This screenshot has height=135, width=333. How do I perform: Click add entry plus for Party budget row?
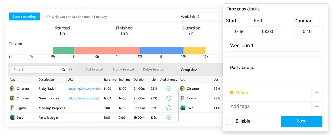pos(169,117)
